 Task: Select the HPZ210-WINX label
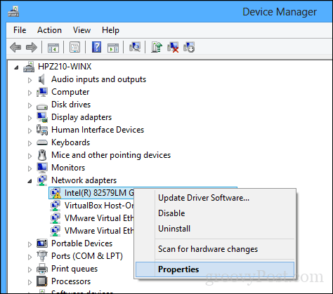point(65,67)
